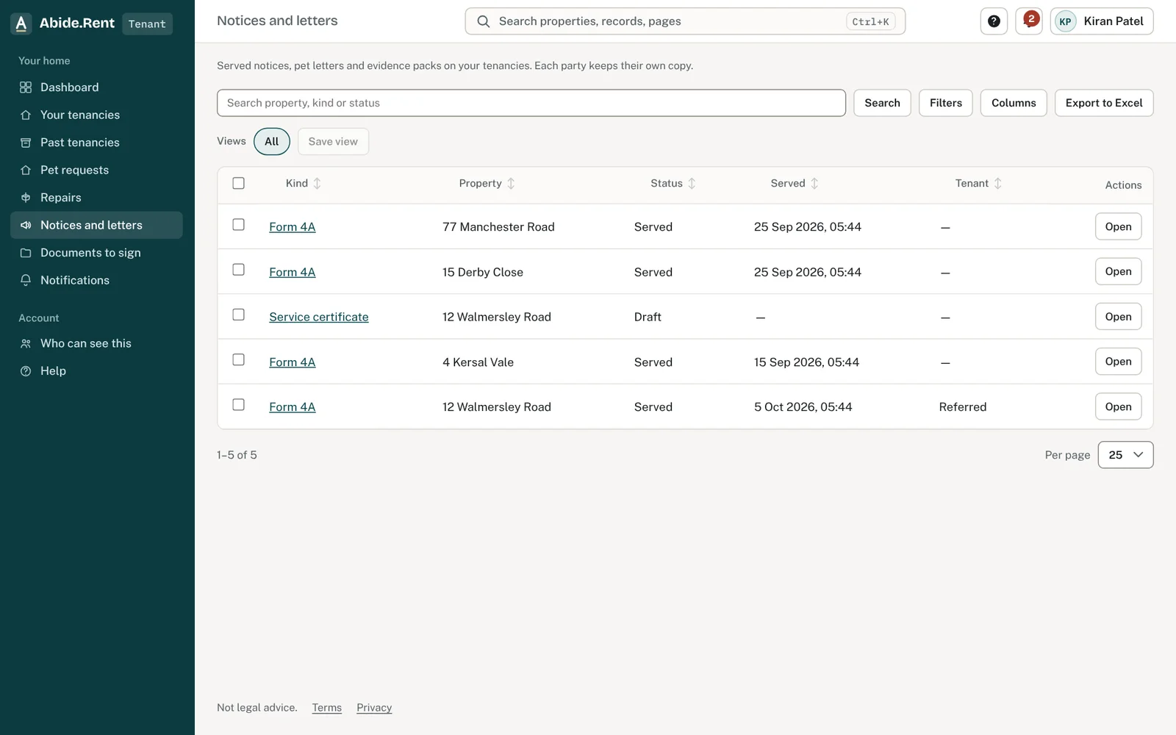The image size is (1176, 735).
Task: Click the Columns button
Action: pyautogui.click(x=1014, y=103)
